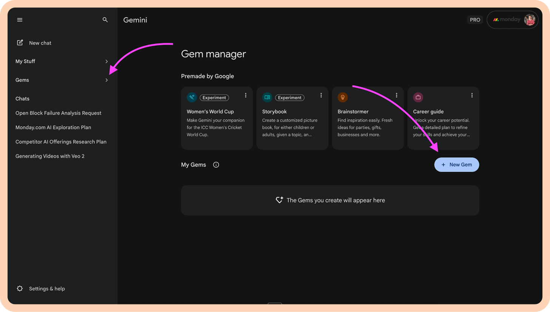Open Women's World Cup card options menu
The image size is (550, 312).
tap(246, 95)
